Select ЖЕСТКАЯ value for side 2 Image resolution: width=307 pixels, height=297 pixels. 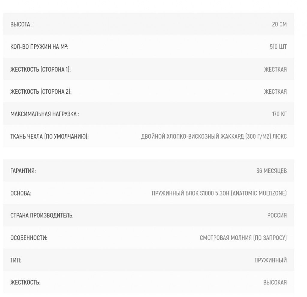[275, 92]
